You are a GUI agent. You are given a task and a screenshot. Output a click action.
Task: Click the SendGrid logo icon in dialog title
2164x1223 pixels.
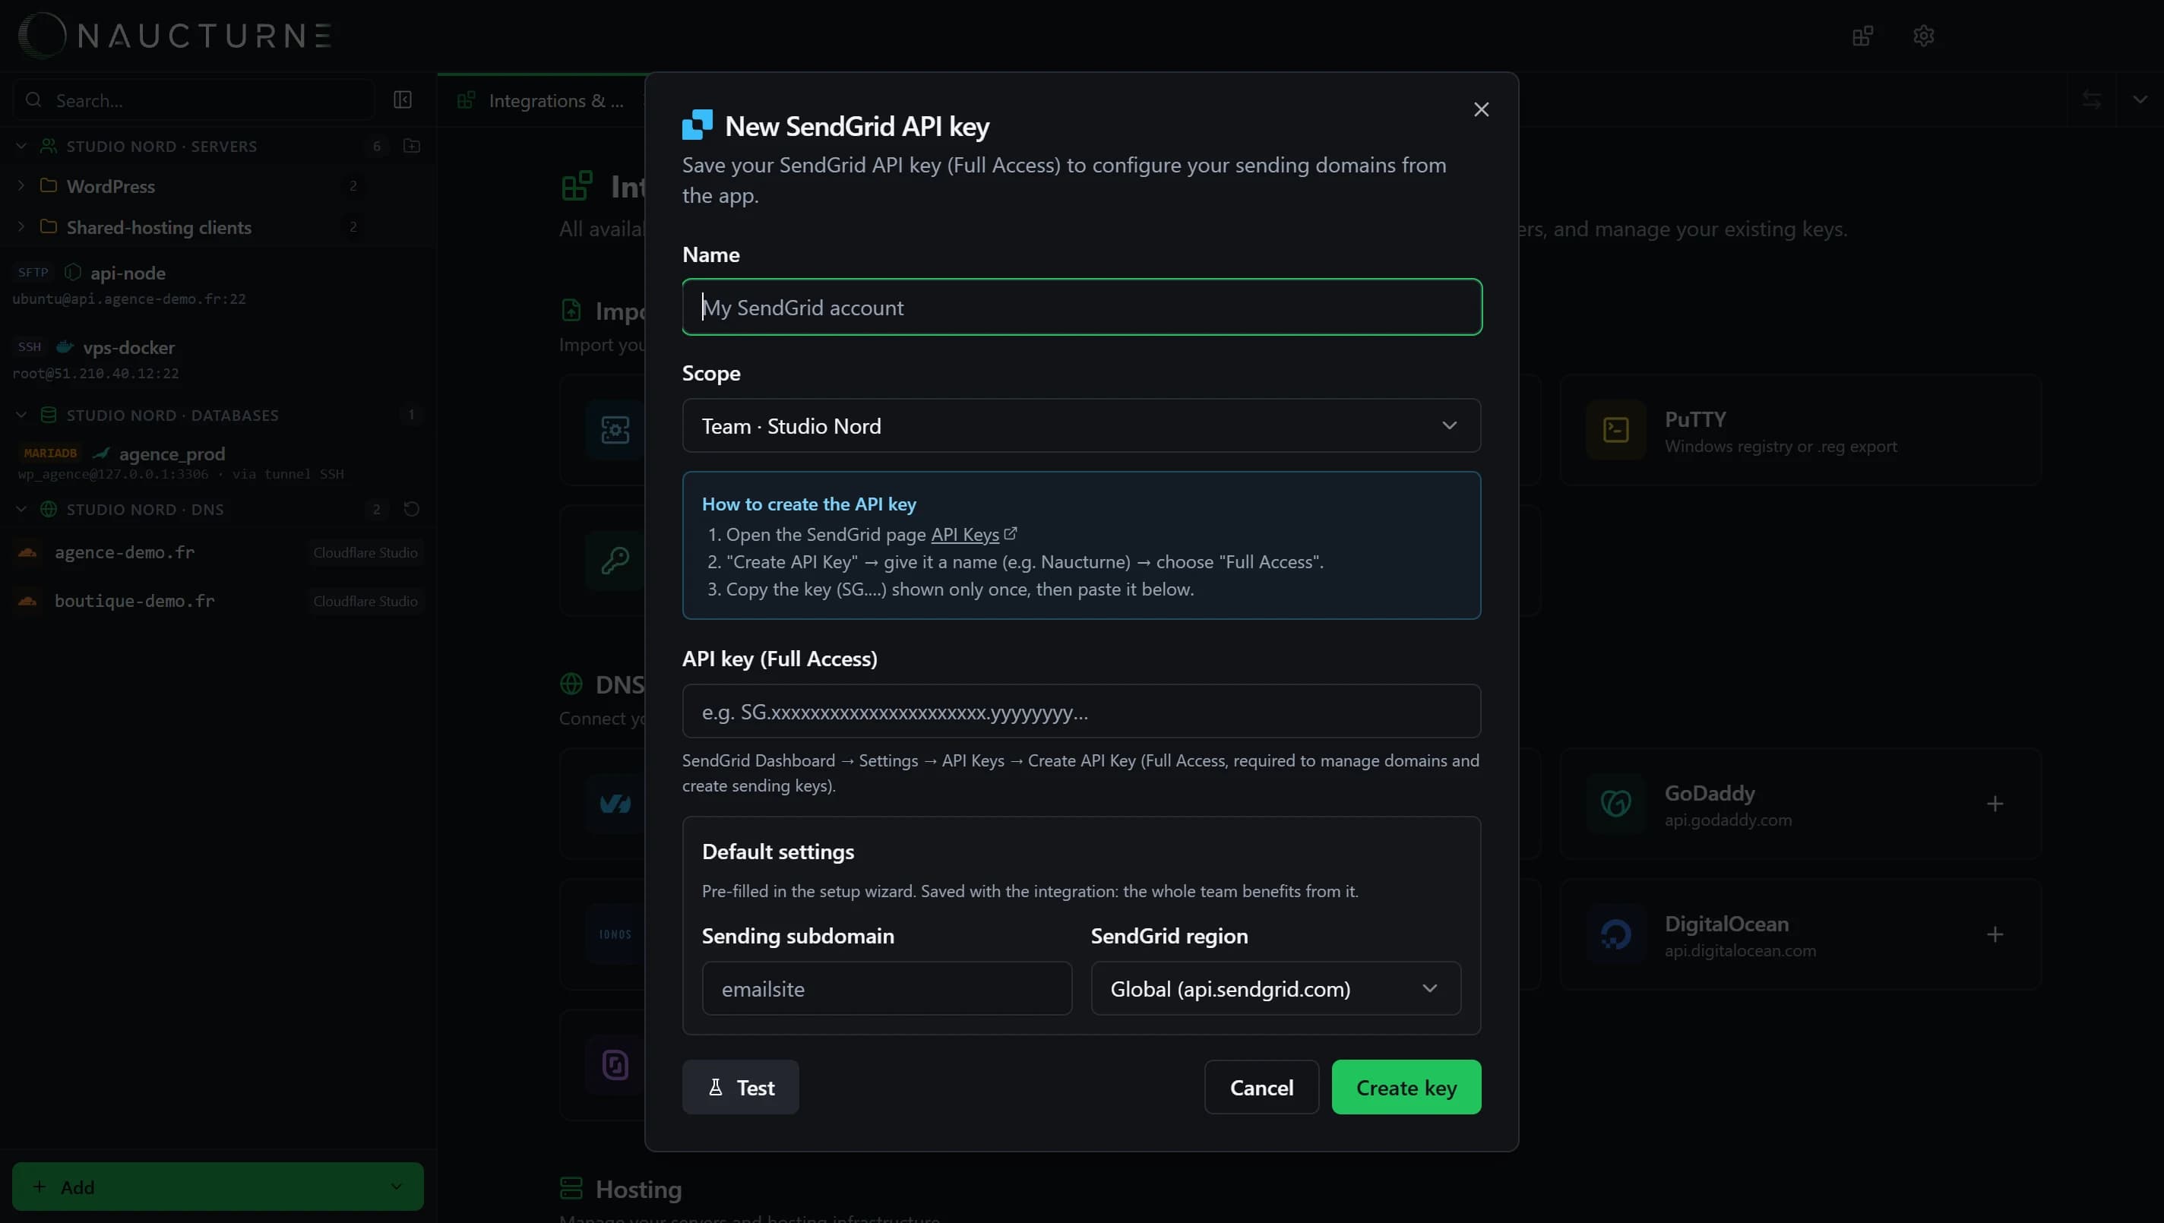coord(698,125)
